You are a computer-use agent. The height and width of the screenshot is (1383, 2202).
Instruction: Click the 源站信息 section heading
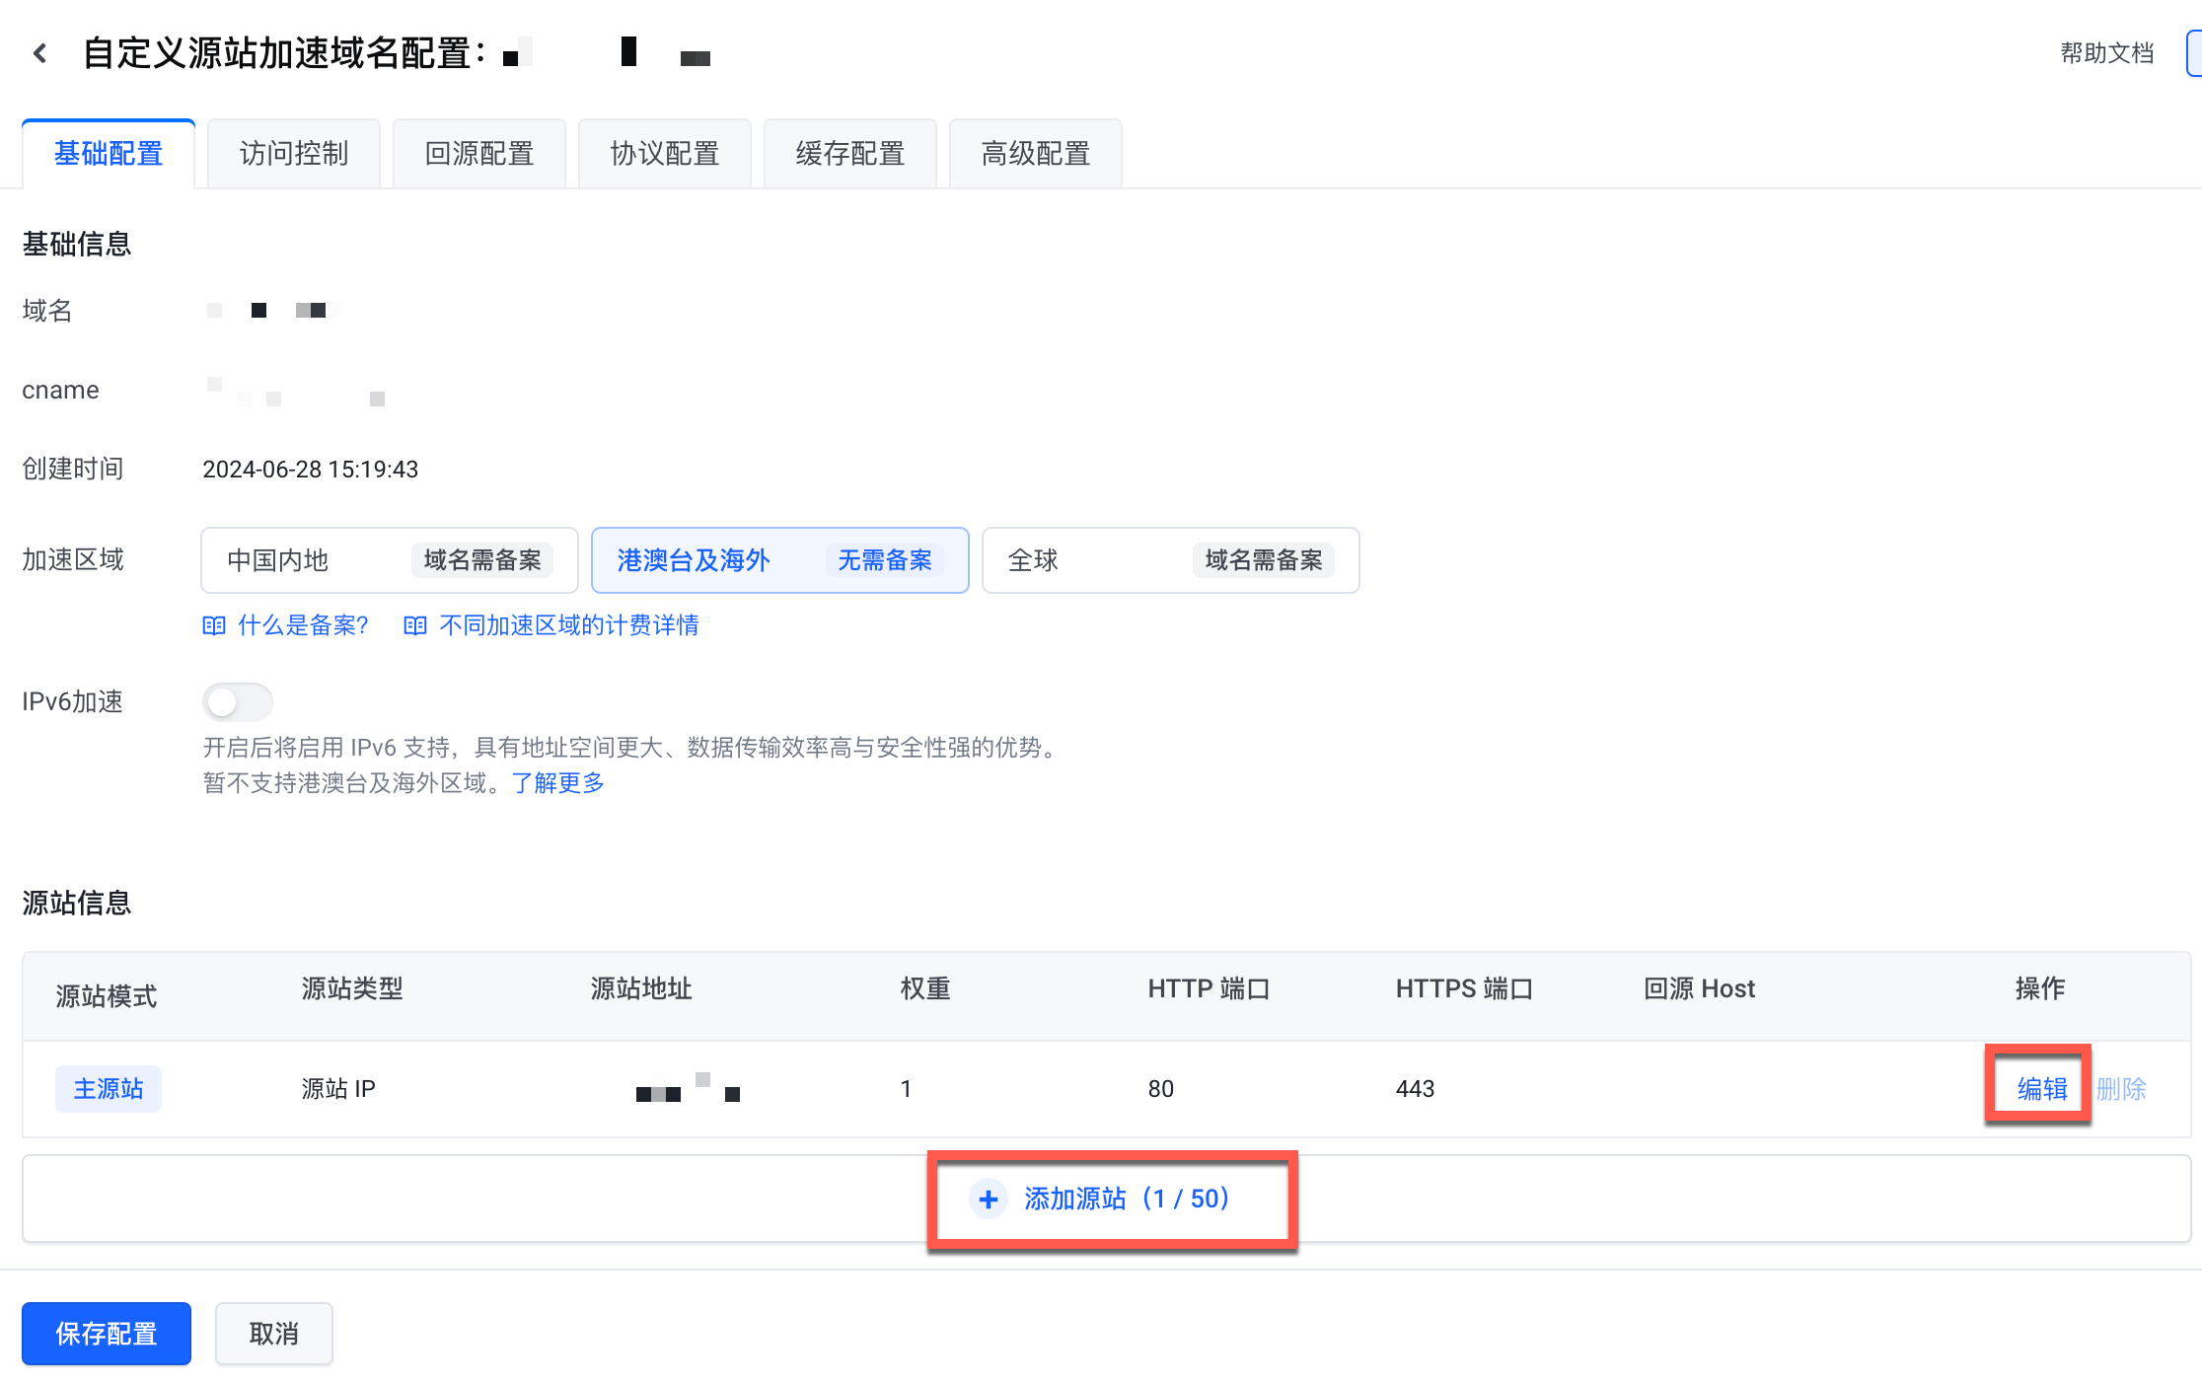click(x=77, y=903)
